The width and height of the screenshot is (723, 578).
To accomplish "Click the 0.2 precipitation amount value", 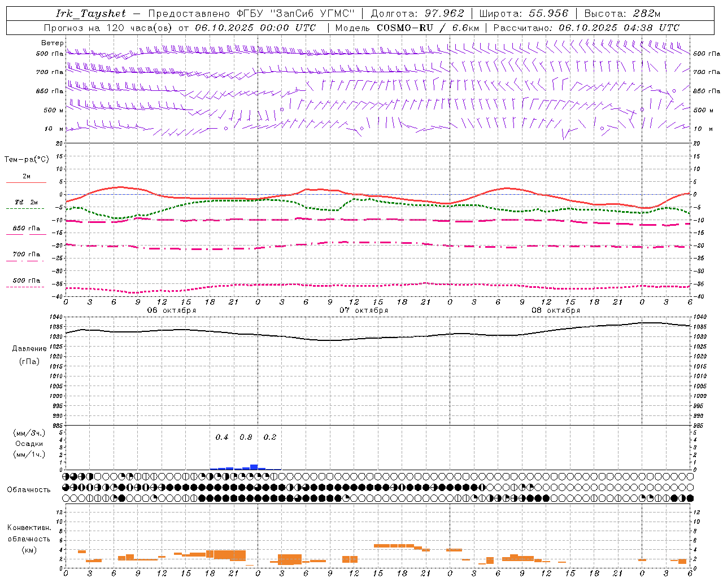I will [x=270, y=437].
